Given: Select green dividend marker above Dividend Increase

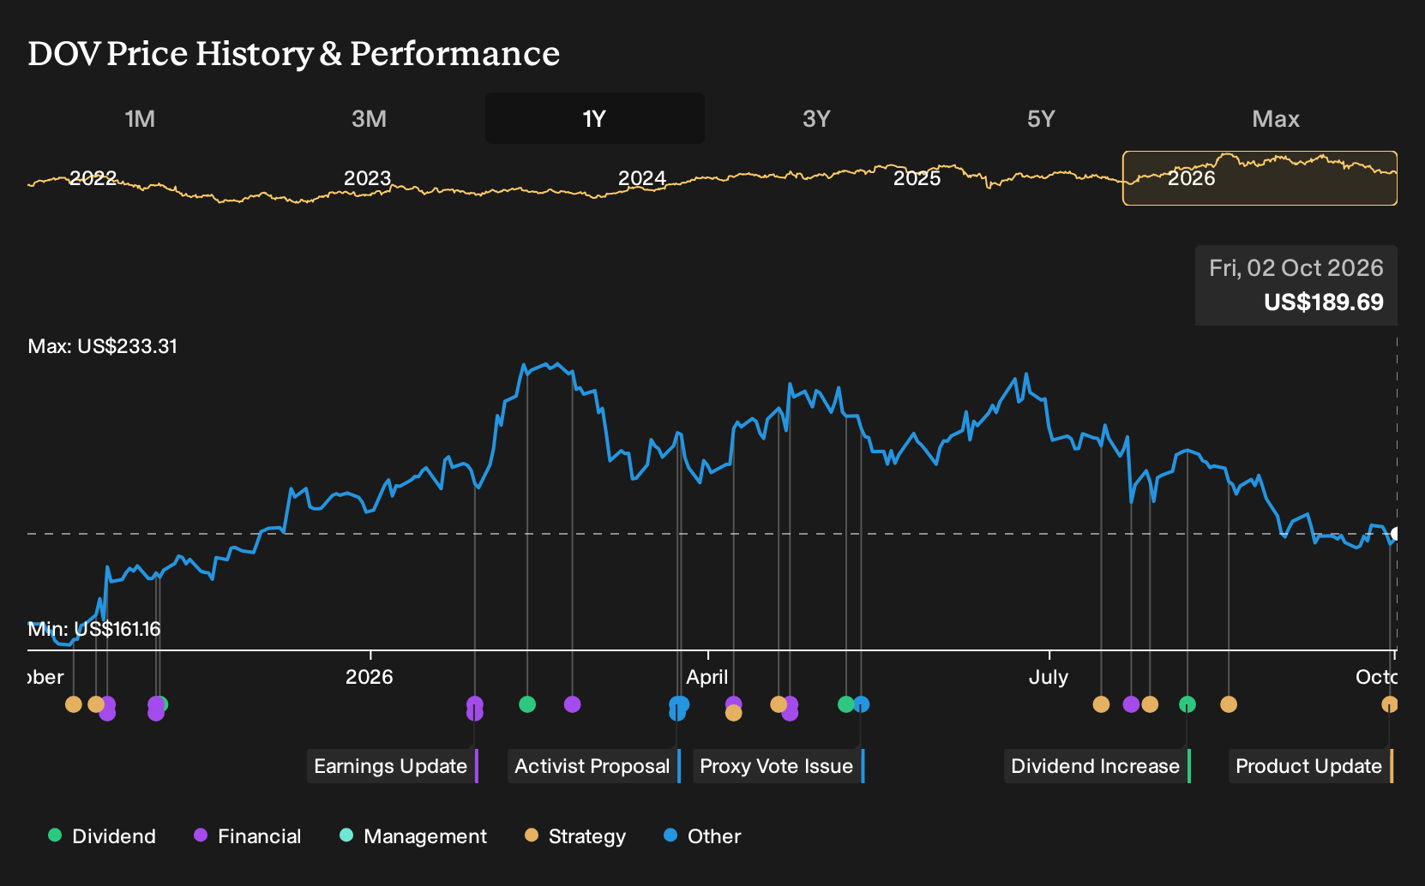Looking at the screenshot, I should pyautogui.click(x=1187, y=704).
